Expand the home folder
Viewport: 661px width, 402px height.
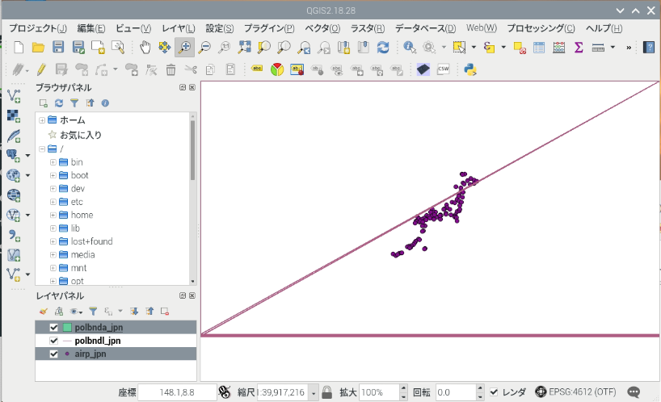53,215
